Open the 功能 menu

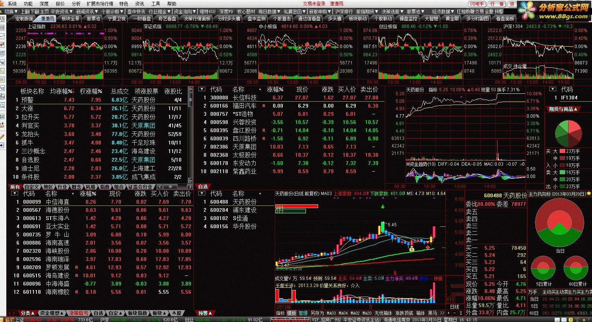tap(28, 4)
